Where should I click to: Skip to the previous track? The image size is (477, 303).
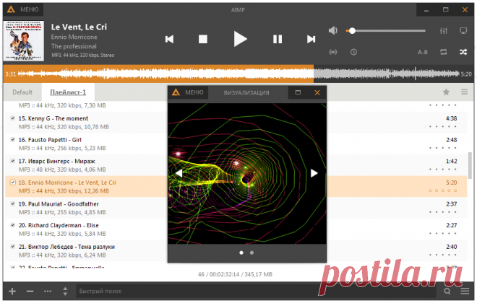pos(169,39)
